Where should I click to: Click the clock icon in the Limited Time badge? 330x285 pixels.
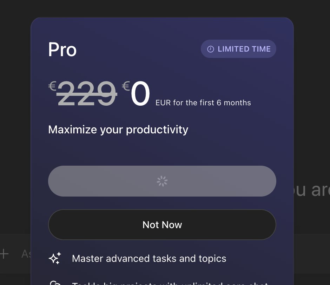(x=211, y=49)
